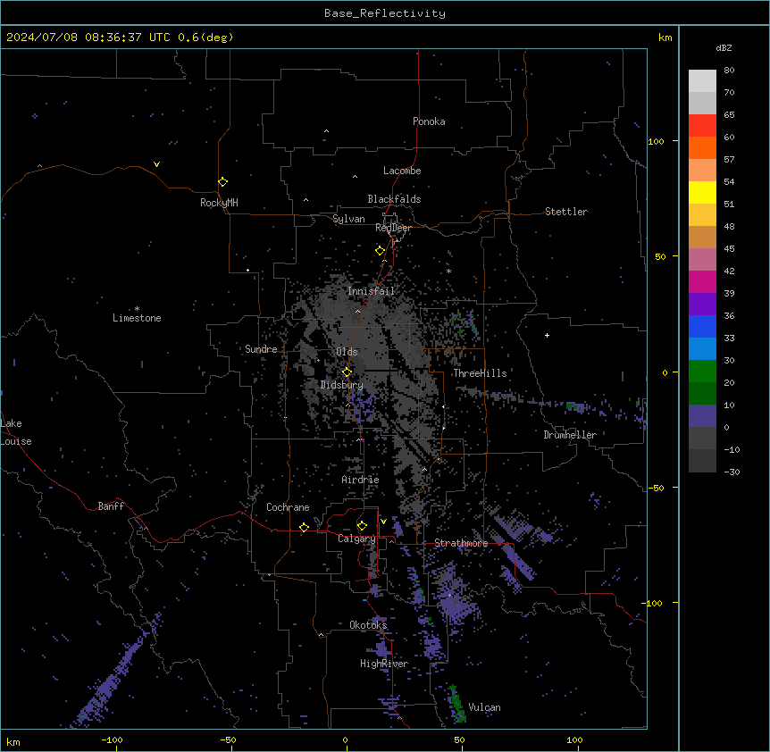Click the white plus marker east of ThreeHills

click(x=547, y=335)
